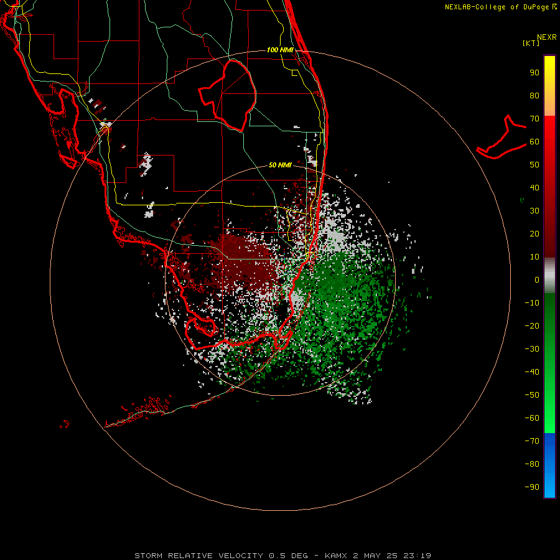
Task: Click the [KT] units label
Action: click(531, 43)
